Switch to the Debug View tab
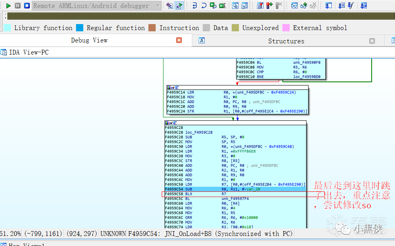Screen dimensions: 395x246 (89, 40)
